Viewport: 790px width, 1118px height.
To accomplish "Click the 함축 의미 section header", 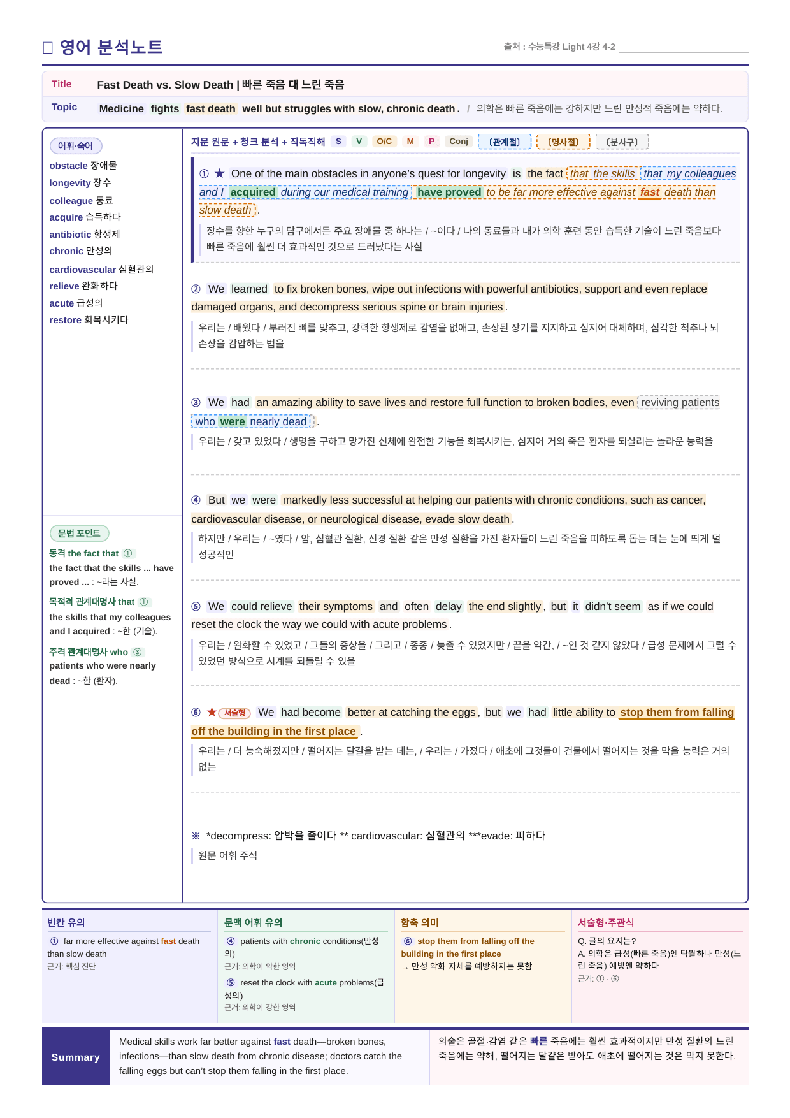I will click(x=420, y=922).
